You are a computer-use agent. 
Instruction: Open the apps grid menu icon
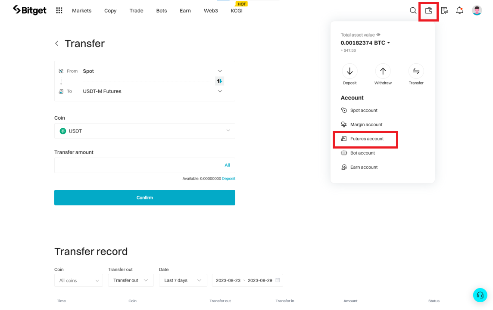point(59,10)
